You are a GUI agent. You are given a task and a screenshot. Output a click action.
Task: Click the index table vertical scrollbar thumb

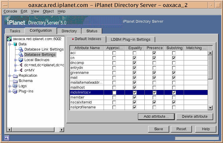tap(210, 67)
